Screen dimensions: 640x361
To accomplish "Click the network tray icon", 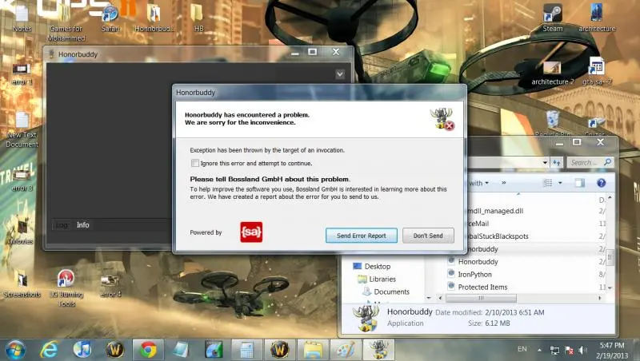I will point(554,350).
